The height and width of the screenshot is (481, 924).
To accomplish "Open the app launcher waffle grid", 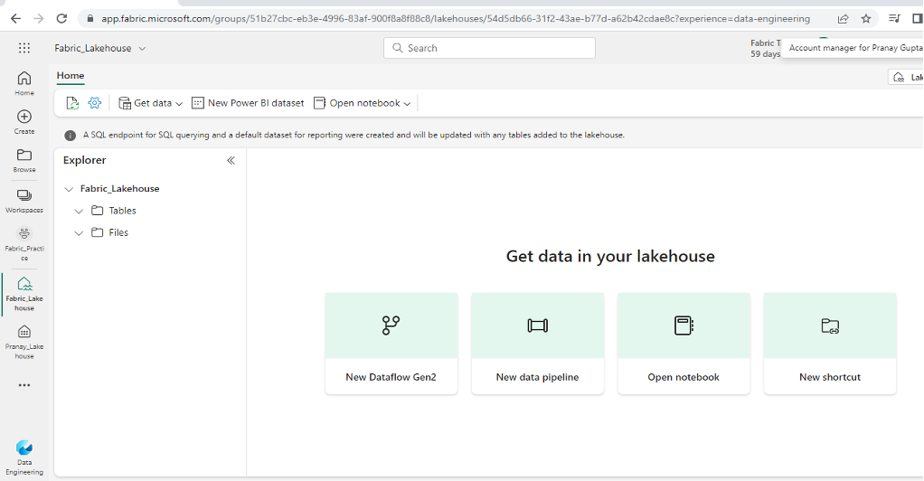I will point(24,48).
